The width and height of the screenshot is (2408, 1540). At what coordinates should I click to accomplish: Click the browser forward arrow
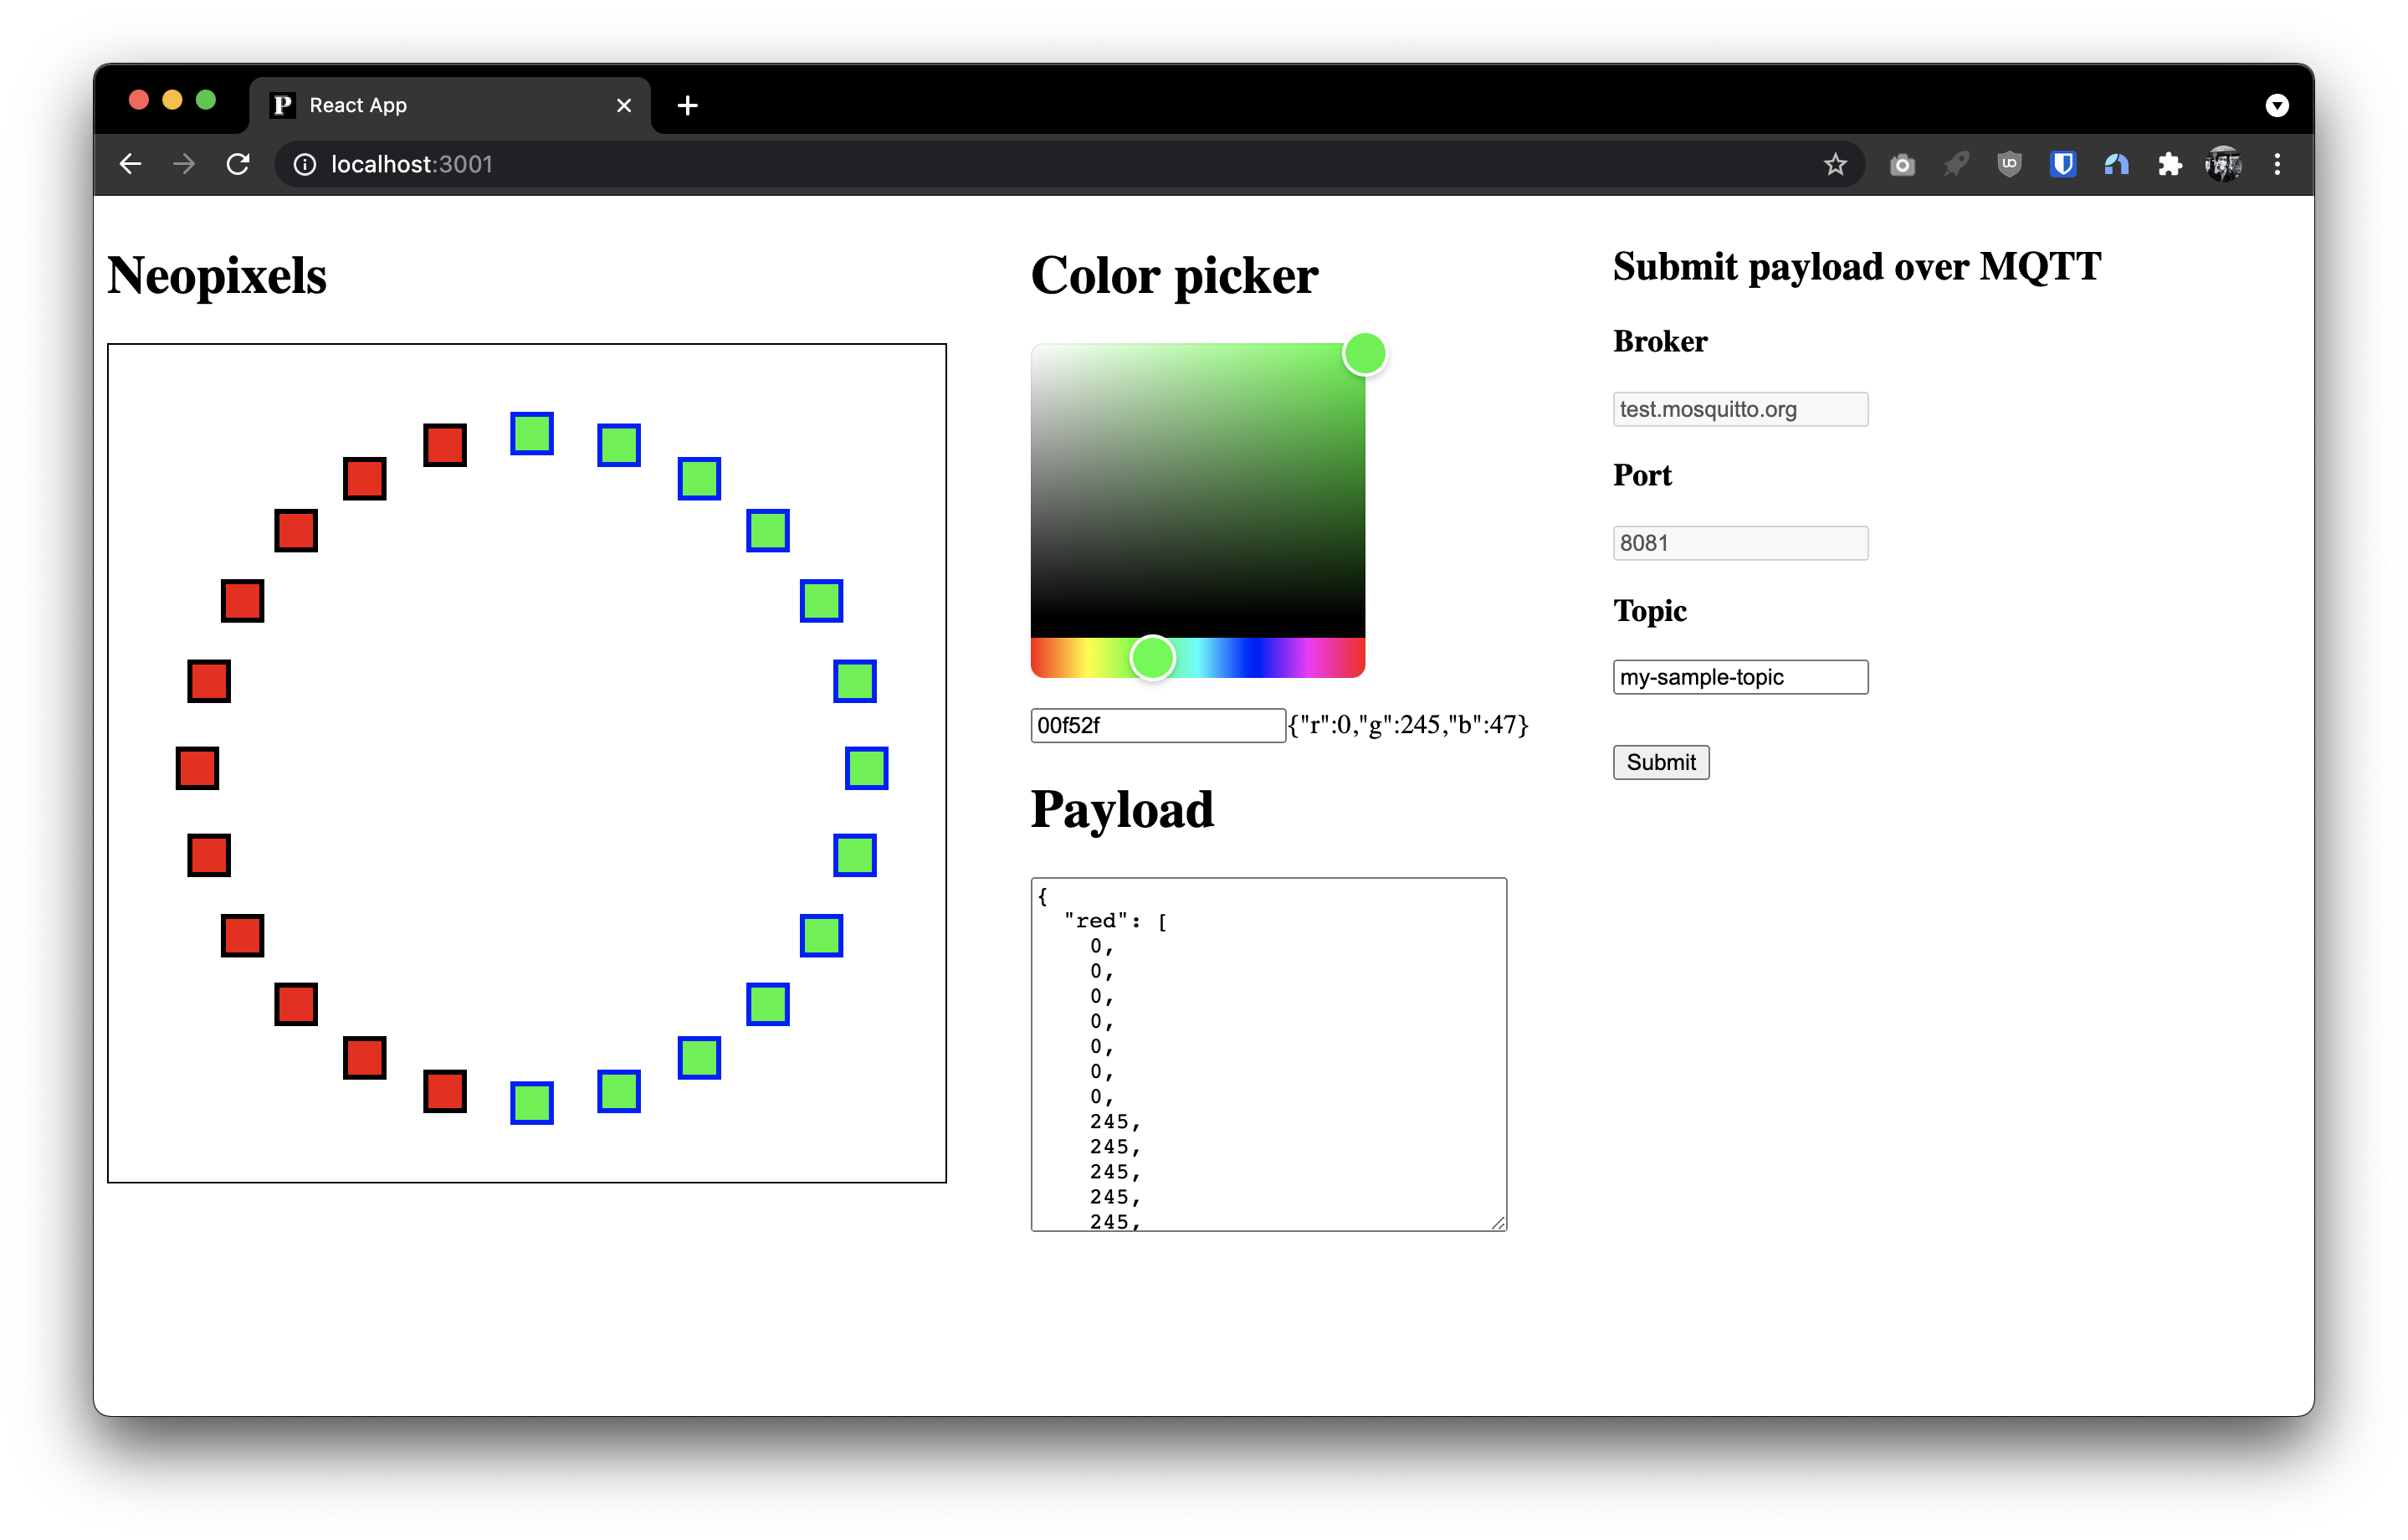(x=184, y=164)
